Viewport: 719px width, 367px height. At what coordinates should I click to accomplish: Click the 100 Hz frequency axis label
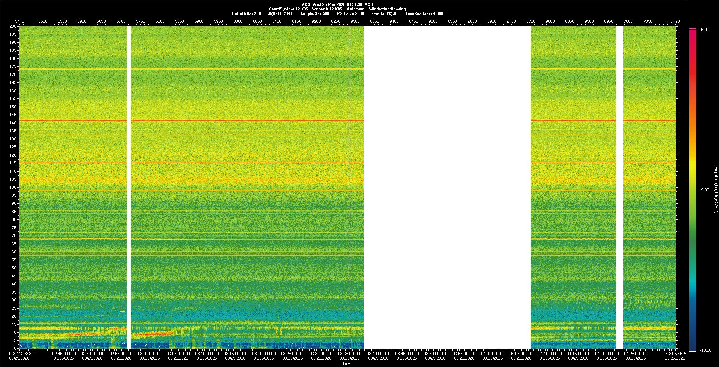(13, 187)
